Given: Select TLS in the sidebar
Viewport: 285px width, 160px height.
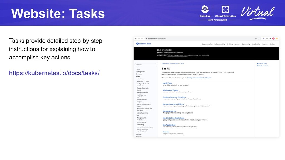Looking at the screenshot, I should click(x=138, y=115).
